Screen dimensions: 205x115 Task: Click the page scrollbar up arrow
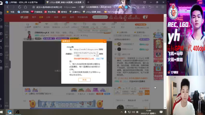point(165,15)
